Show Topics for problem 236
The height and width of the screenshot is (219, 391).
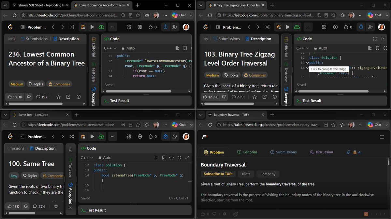coord(36,84)
